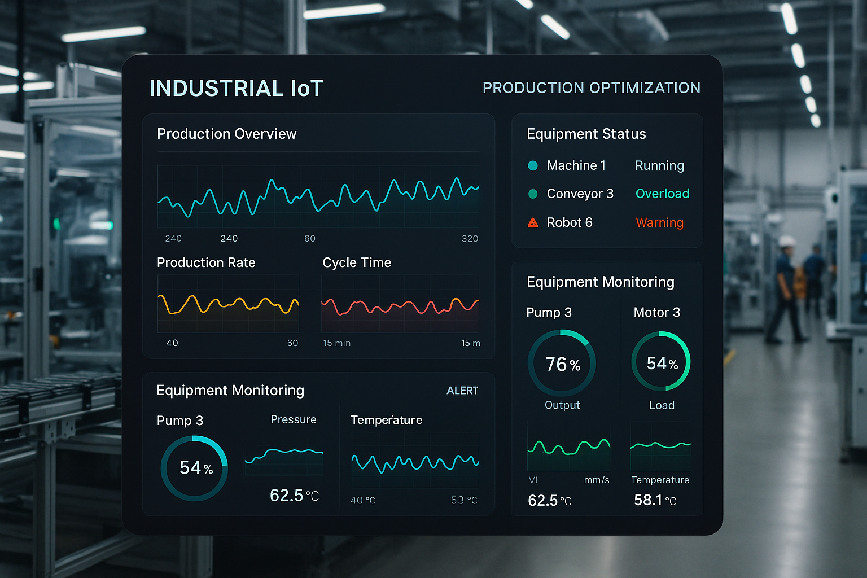
Task: Expand the Production Overview panel
Action: [226, 134]
